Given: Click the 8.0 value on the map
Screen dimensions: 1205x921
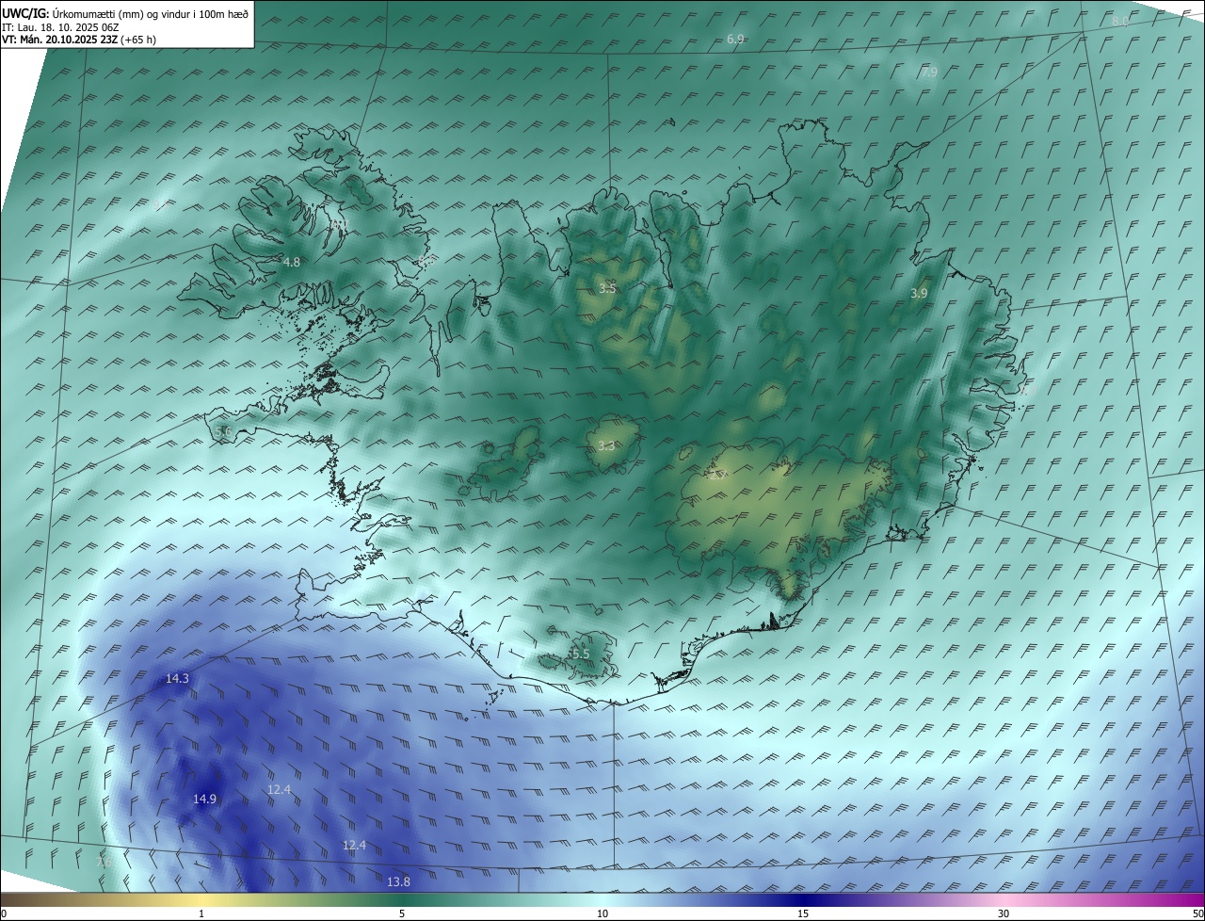Looking at the screenshot, I should point(1120,21).
